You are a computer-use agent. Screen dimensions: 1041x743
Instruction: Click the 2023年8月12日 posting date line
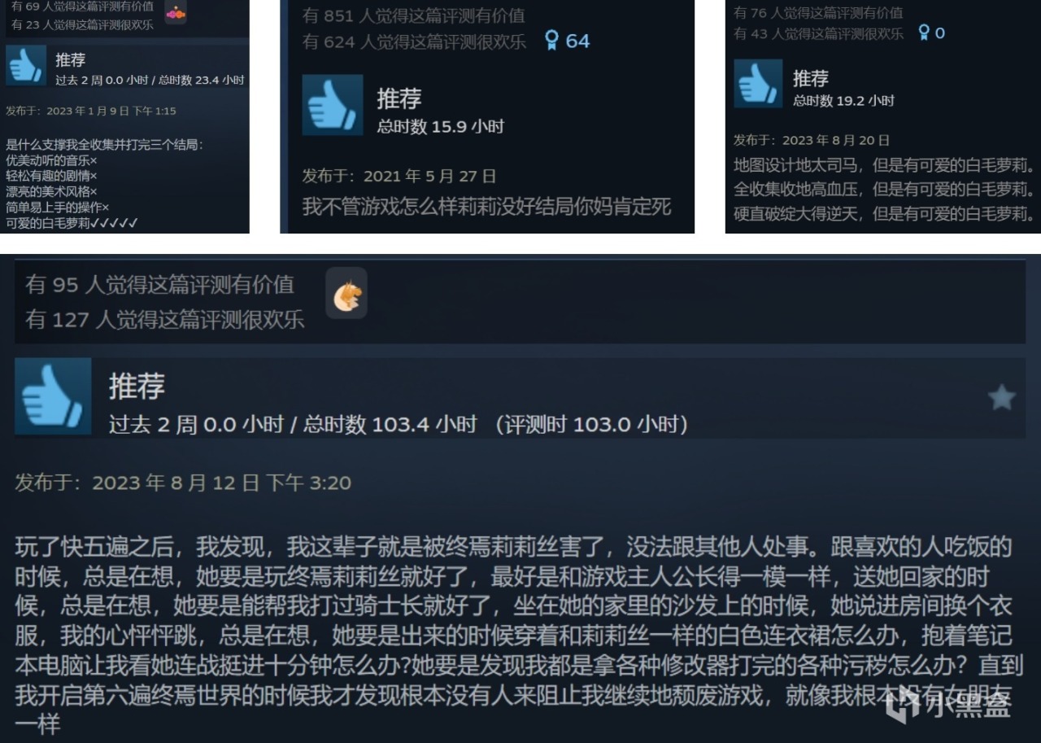point(183,483)
